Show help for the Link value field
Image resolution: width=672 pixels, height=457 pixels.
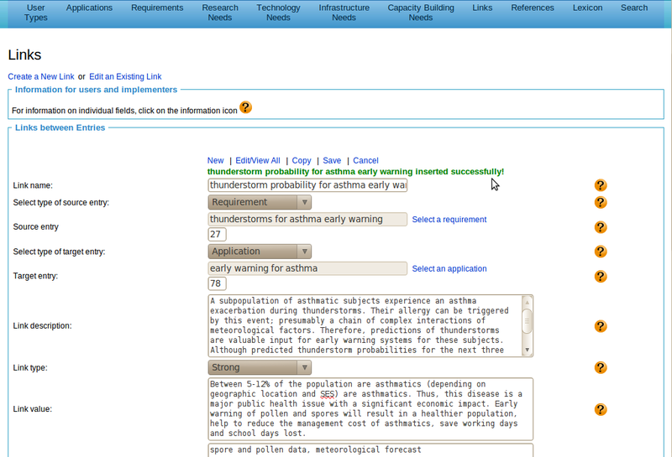[601, 409]
